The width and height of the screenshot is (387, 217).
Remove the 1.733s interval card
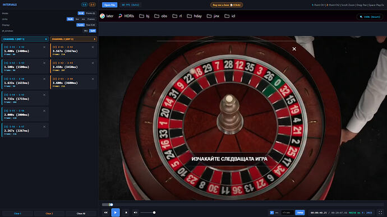coord(44,95)
